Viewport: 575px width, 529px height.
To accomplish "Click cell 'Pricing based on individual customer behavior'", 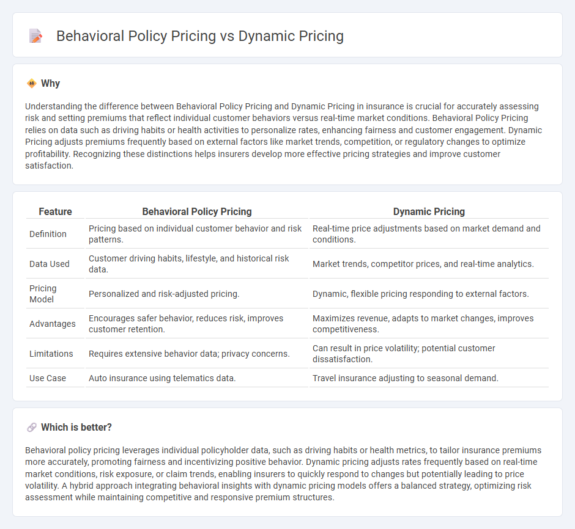I will [197, 234].
